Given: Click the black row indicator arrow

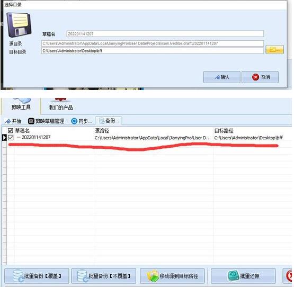Looking at the screenshot, I should coord(4,138).
